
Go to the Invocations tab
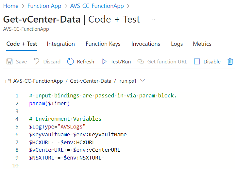click(x=146, y=44)
